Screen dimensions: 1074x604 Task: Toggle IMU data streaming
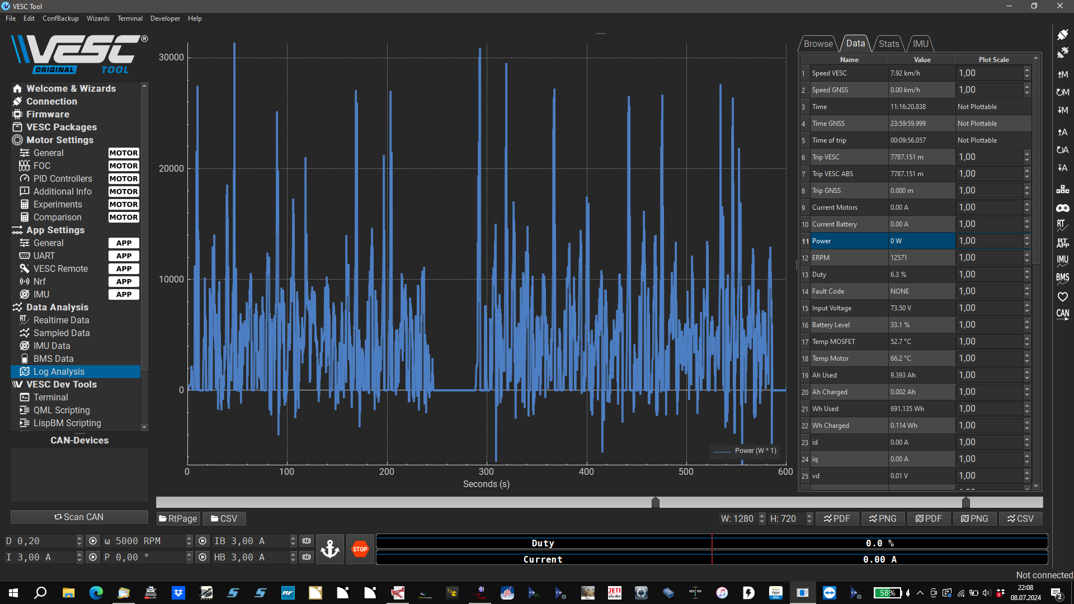click(1062, 261)
